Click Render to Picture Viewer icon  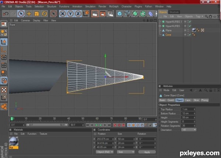coord(103,14)
